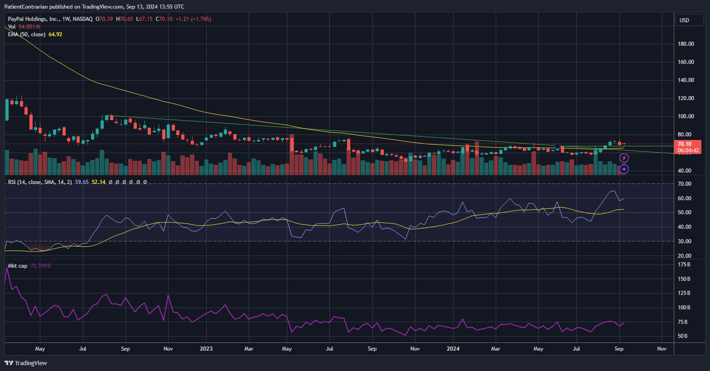Click the 2024 label on the time axis
This screenshot has width=710, height=371.
[x=453, y=349]
